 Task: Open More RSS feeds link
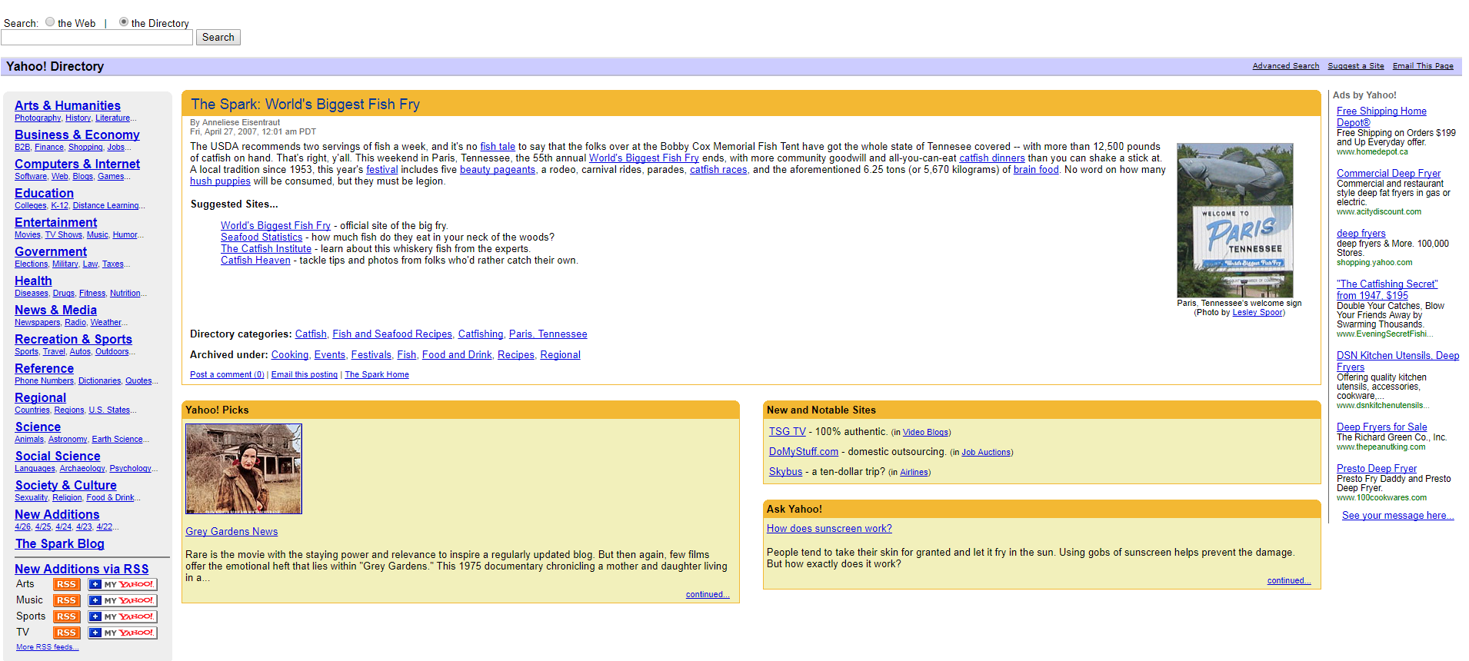[x=47, y=647]
